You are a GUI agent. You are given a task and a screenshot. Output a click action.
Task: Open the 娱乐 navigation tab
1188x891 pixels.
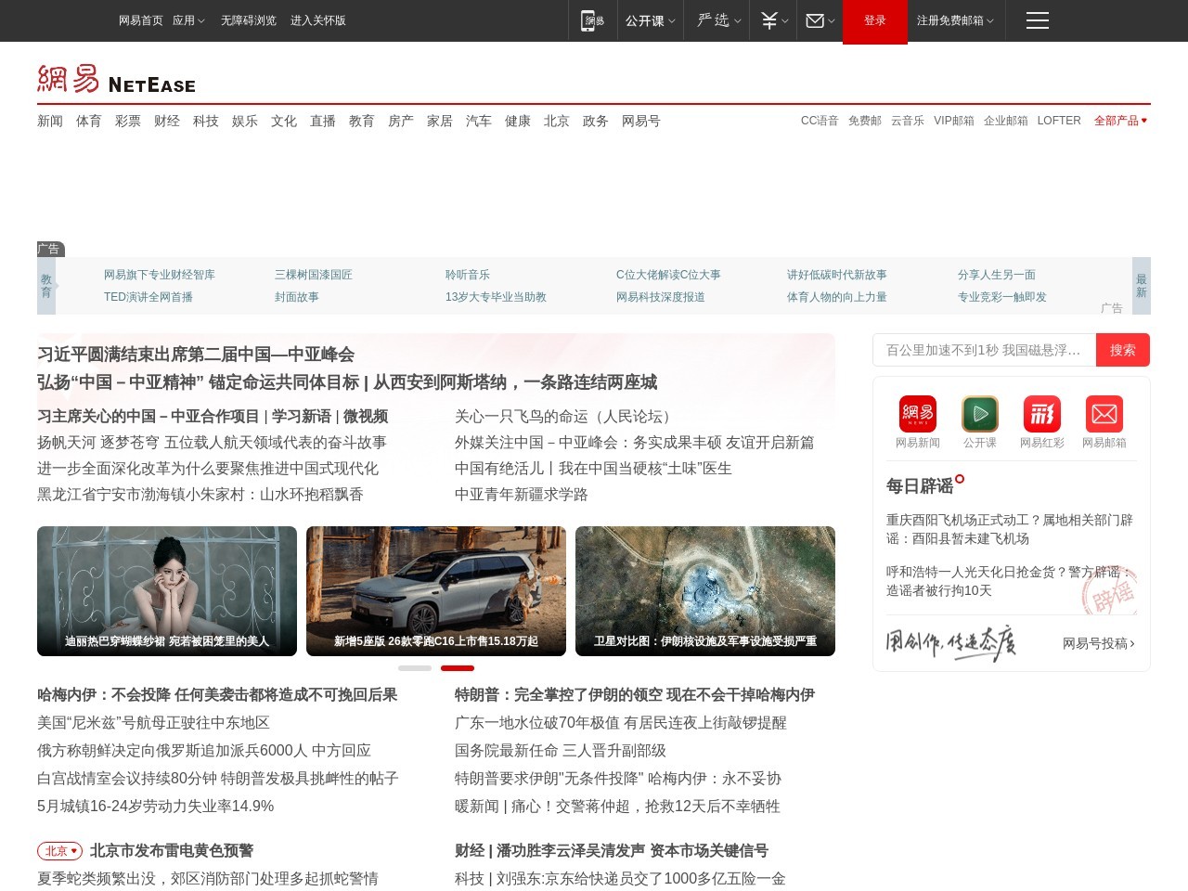coord(245,121)
